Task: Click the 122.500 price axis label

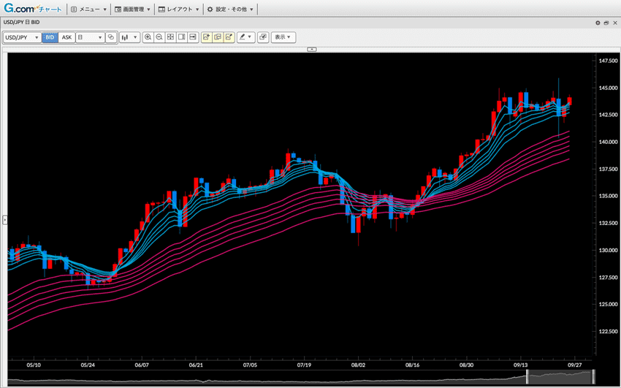Action: 609,332
